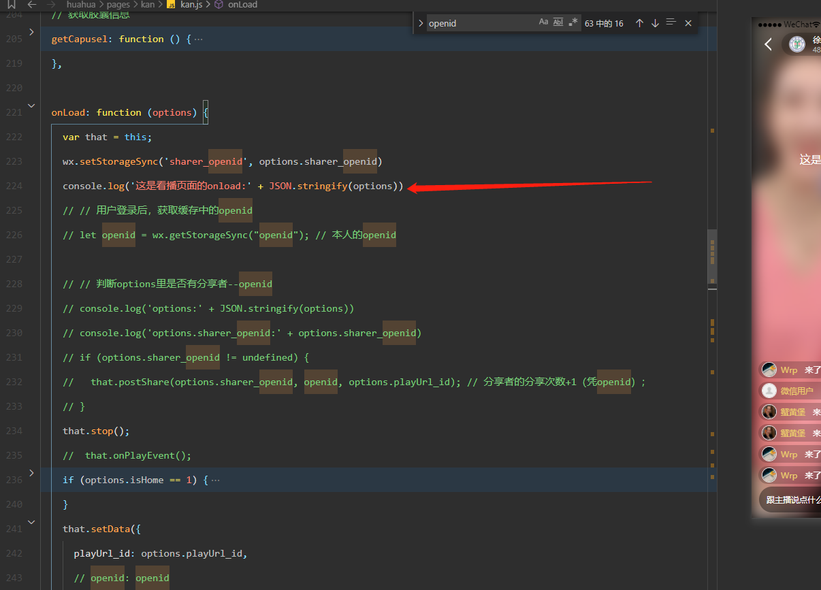Click the bookmark icon in the breadcrumb bar
This screenshot has height=590, width=821.
coord(11,4)
